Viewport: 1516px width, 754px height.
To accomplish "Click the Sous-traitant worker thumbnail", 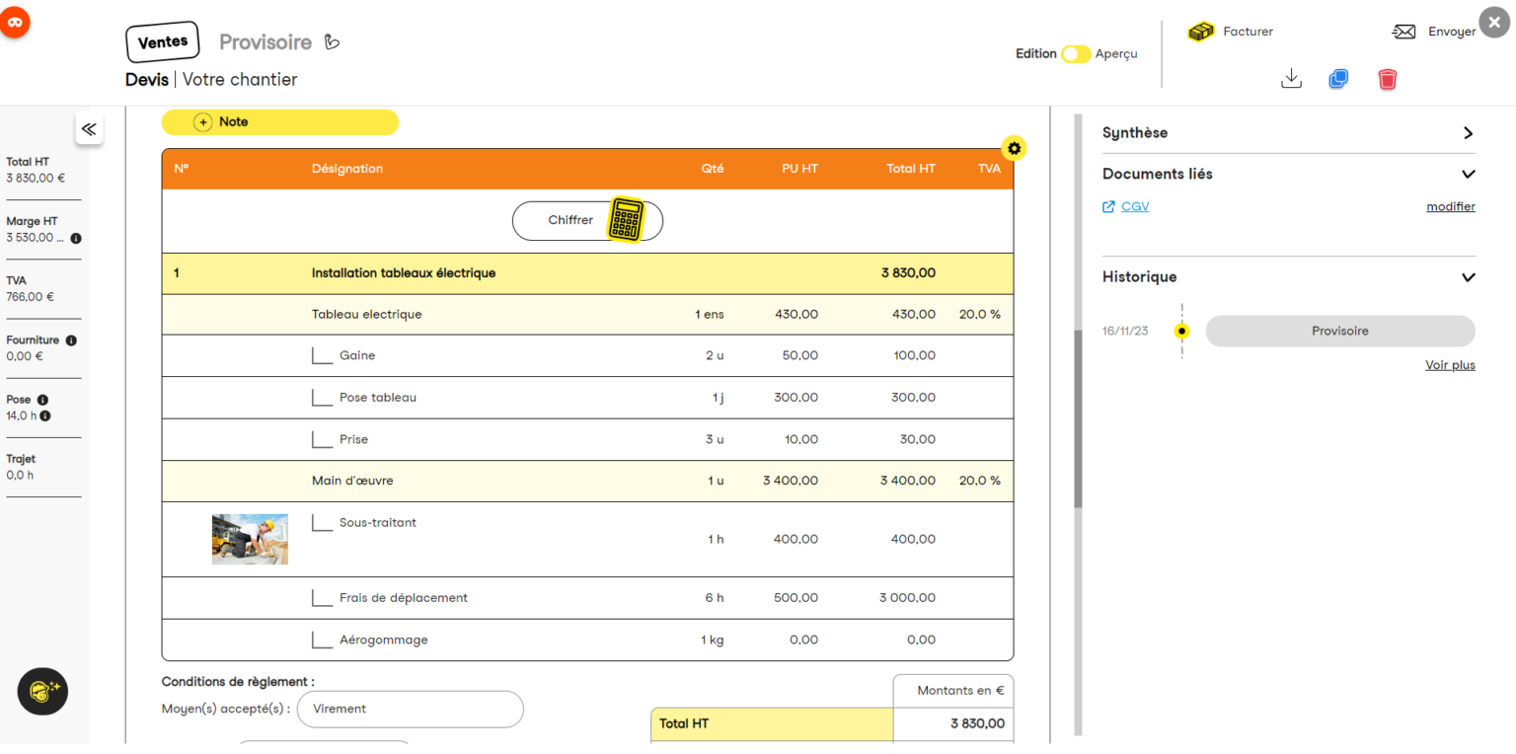I will coord(250,539).
